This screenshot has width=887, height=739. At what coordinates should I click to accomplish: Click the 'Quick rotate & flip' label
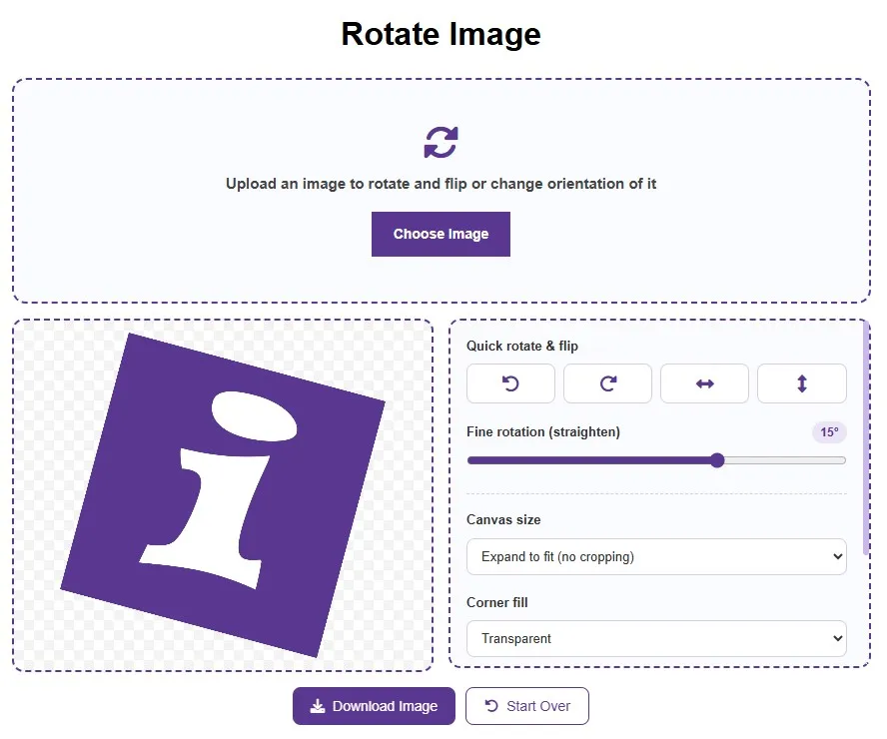point(522,347)
